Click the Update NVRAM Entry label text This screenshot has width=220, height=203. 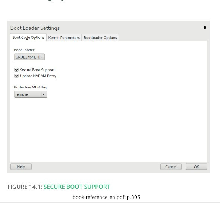[x=38, y=76]
